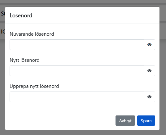Screen dimensions: 166x135
Task: Focus the Nytt lösenord text box
Action: 77,71
